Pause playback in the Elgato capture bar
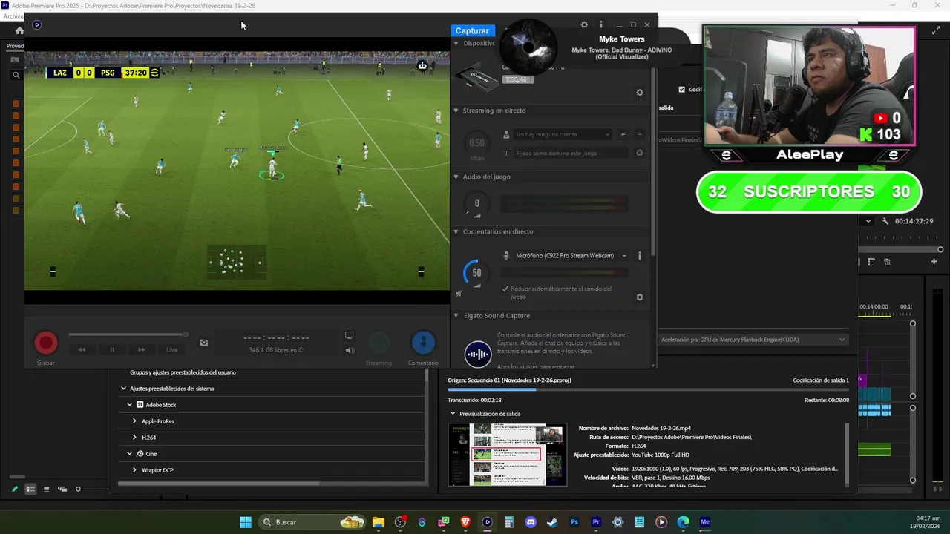Image resolution: width=950 pixels, height=534 pixels. pos(112,349)
